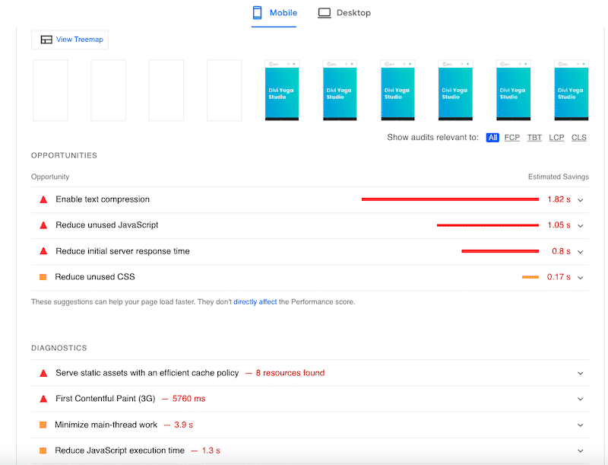The height and width of the screenshot is (465, 608).
Task: Select the Mobile tab icon
Action: click(x=257, y=12)
